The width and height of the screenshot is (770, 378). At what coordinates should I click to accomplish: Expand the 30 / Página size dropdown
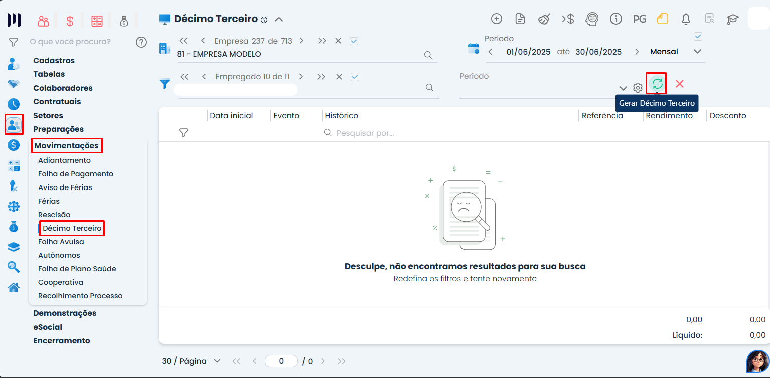[217, 361]
